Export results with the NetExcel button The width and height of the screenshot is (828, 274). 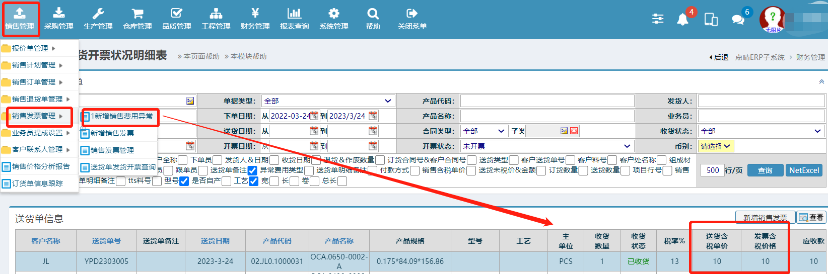pyautogui.click(x=804, y=170)
